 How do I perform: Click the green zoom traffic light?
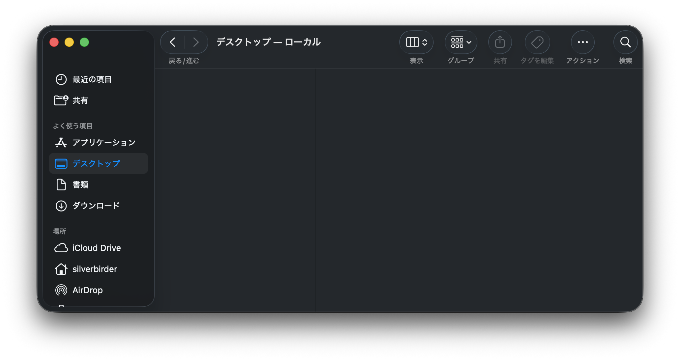tap(85, 42)
